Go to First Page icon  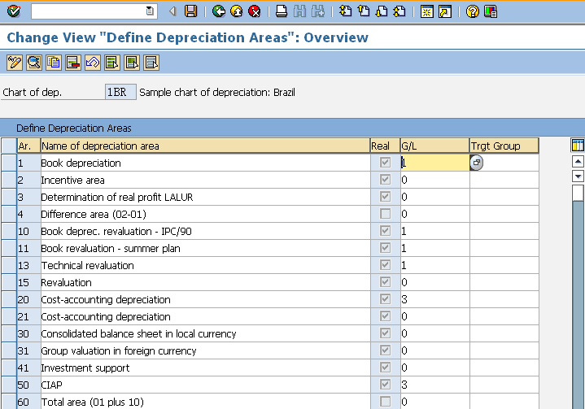tap(345, 11)
